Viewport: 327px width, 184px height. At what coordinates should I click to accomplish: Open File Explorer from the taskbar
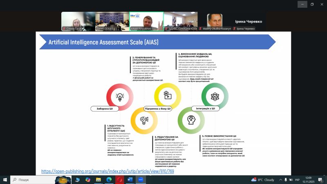[x=99, y=180]
